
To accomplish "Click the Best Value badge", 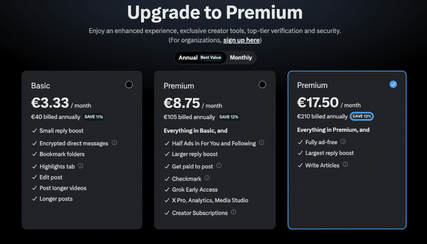I will (x=211, y=58).
